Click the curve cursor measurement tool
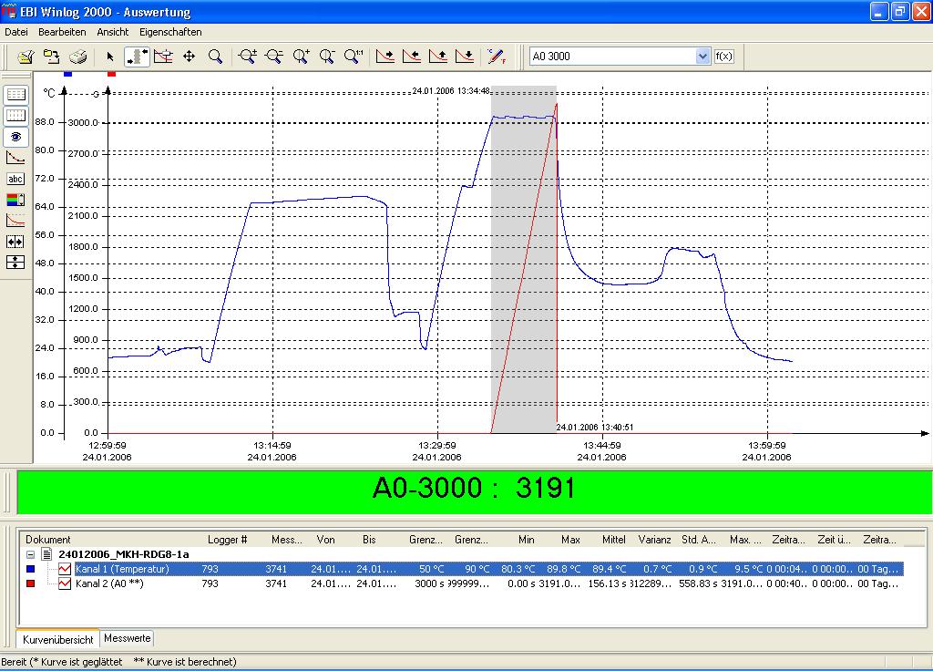 point(163,57)
